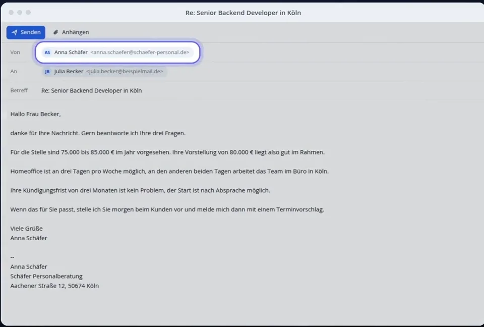The width and height of the screenshot is (484, 327).
Task: Click the Homeoffice paragraph in the message body
Action: pos(169,172)
